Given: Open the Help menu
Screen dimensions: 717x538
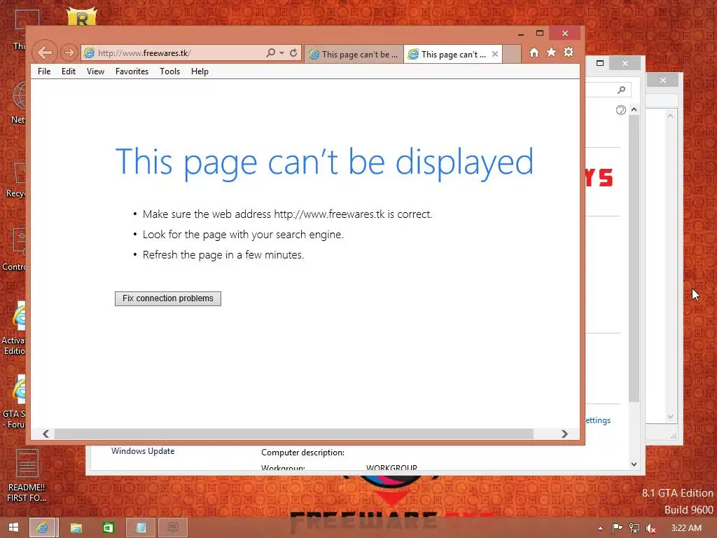Looking at the screenshot, I should pyautogui.click(x=200, y=71).
